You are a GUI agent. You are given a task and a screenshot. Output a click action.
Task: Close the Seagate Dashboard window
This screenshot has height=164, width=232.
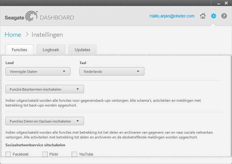click(x=226, y=3)
